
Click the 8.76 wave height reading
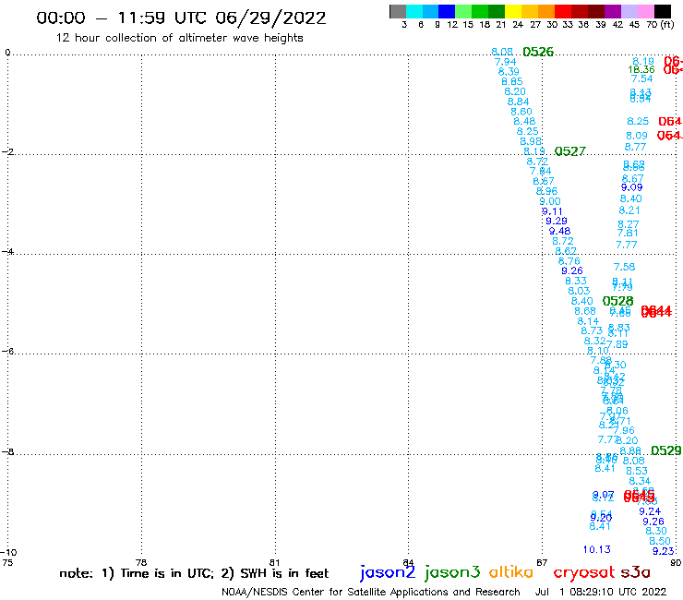click(569, 261)
